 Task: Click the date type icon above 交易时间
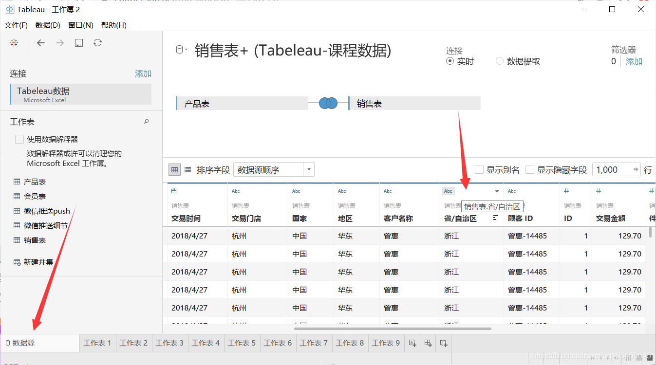coord(174,191)
